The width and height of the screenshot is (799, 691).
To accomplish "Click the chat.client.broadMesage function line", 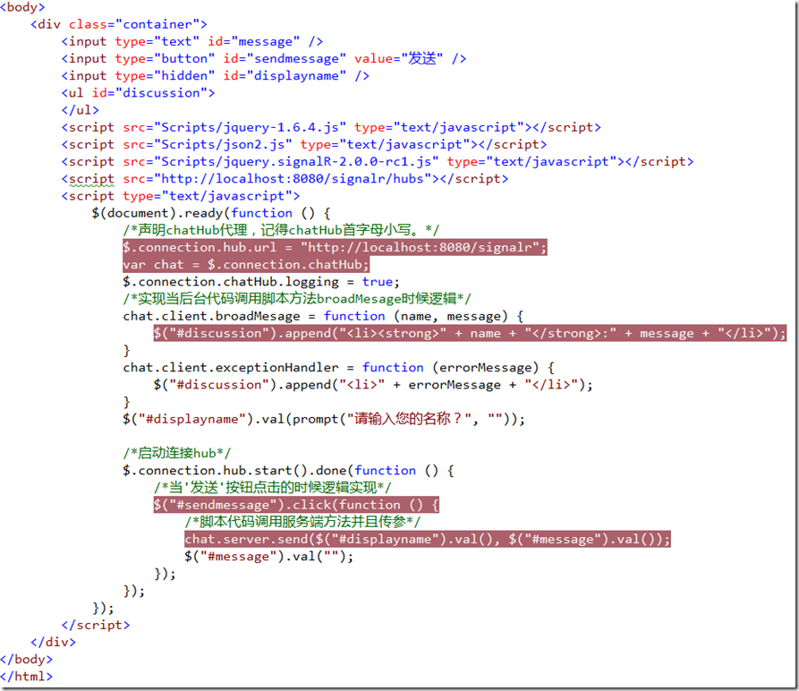I will [323, 316].
